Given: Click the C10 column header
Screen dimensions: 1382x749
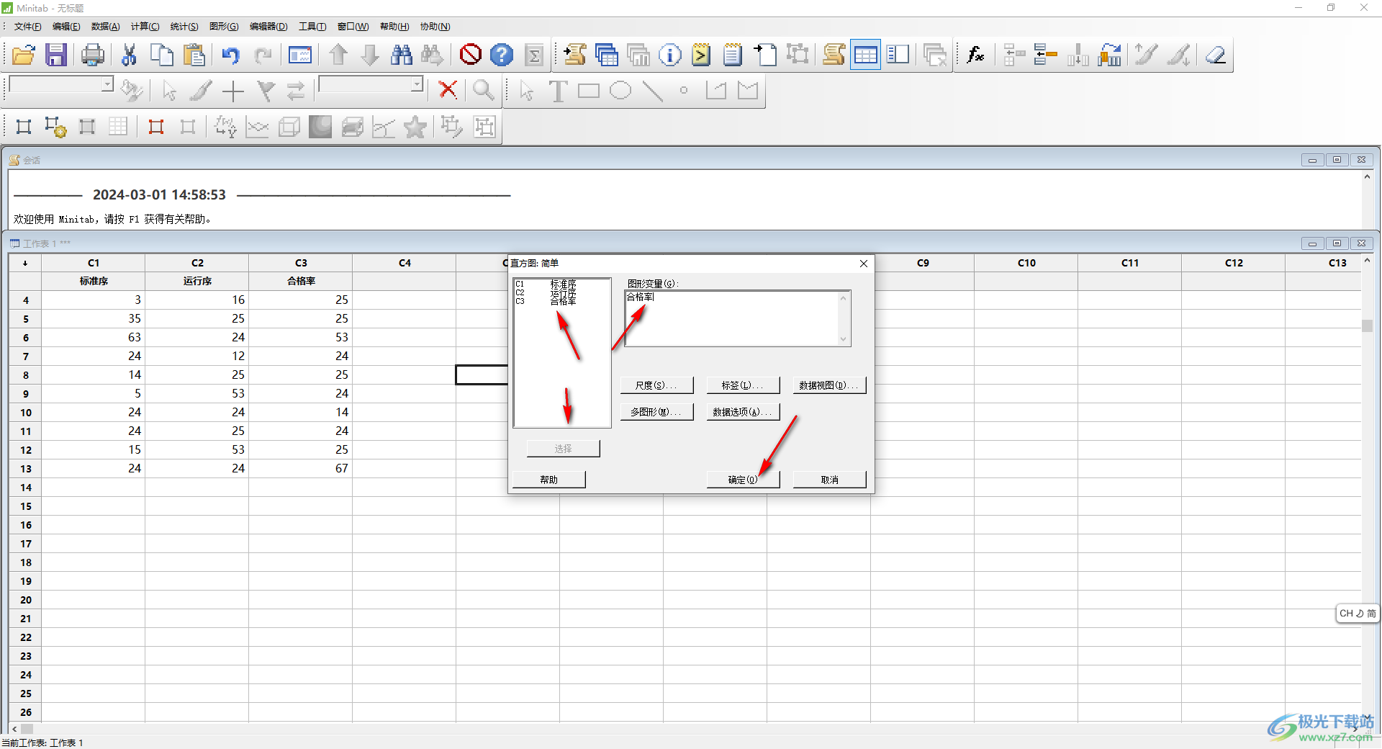Looking at the screenshot, I should pyautogui.click(x=1026, y=263).
